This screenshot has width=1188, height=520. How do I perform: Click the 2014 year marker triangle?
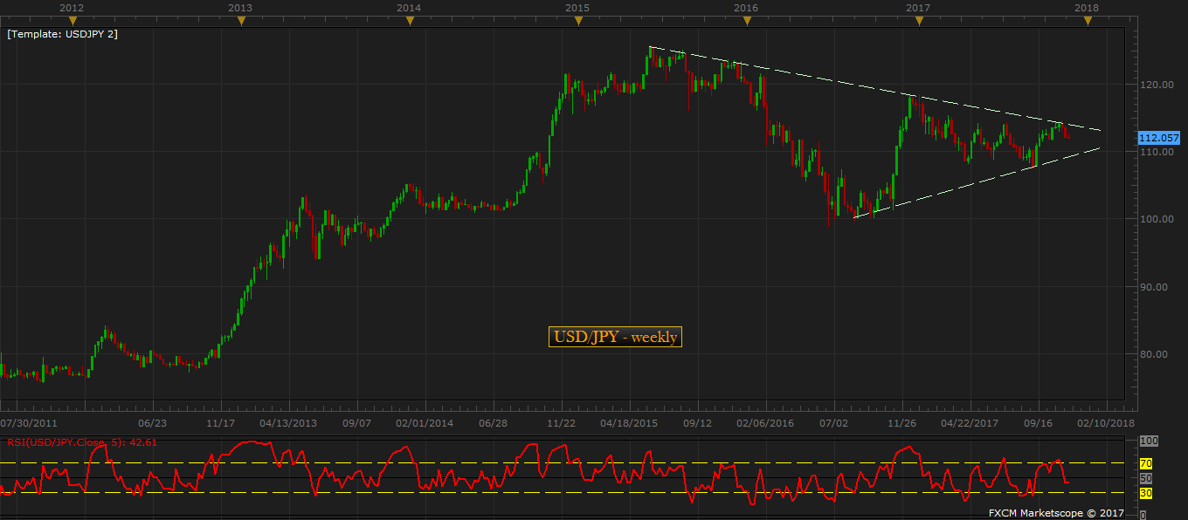410,21
